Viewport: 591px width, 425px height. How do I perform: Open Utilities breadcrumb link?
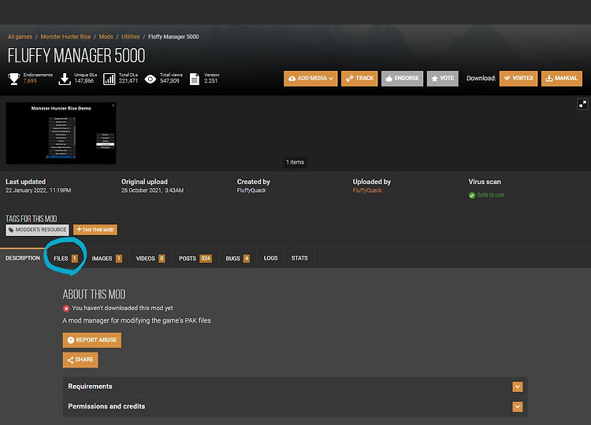pyautogui.click(x=130, y=36)
